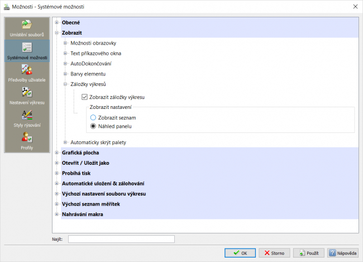Open help via Nápověda button

pos(343,253)
